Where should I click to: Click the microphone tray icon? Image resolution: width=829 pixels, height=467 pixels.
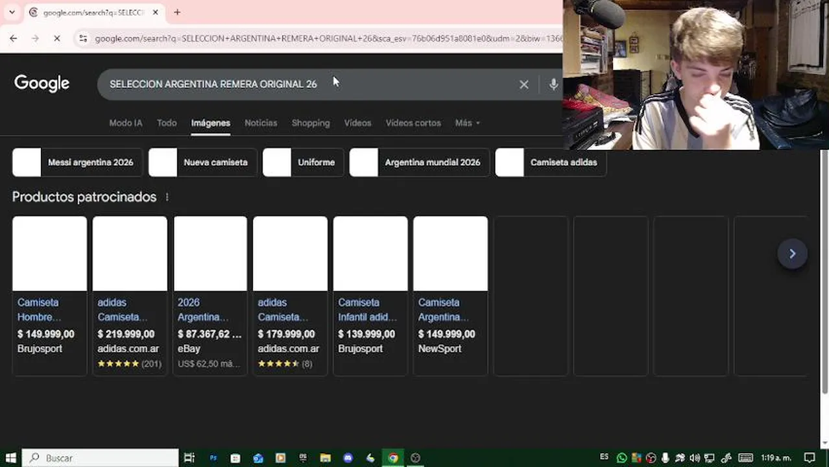(x=666, y=458)
